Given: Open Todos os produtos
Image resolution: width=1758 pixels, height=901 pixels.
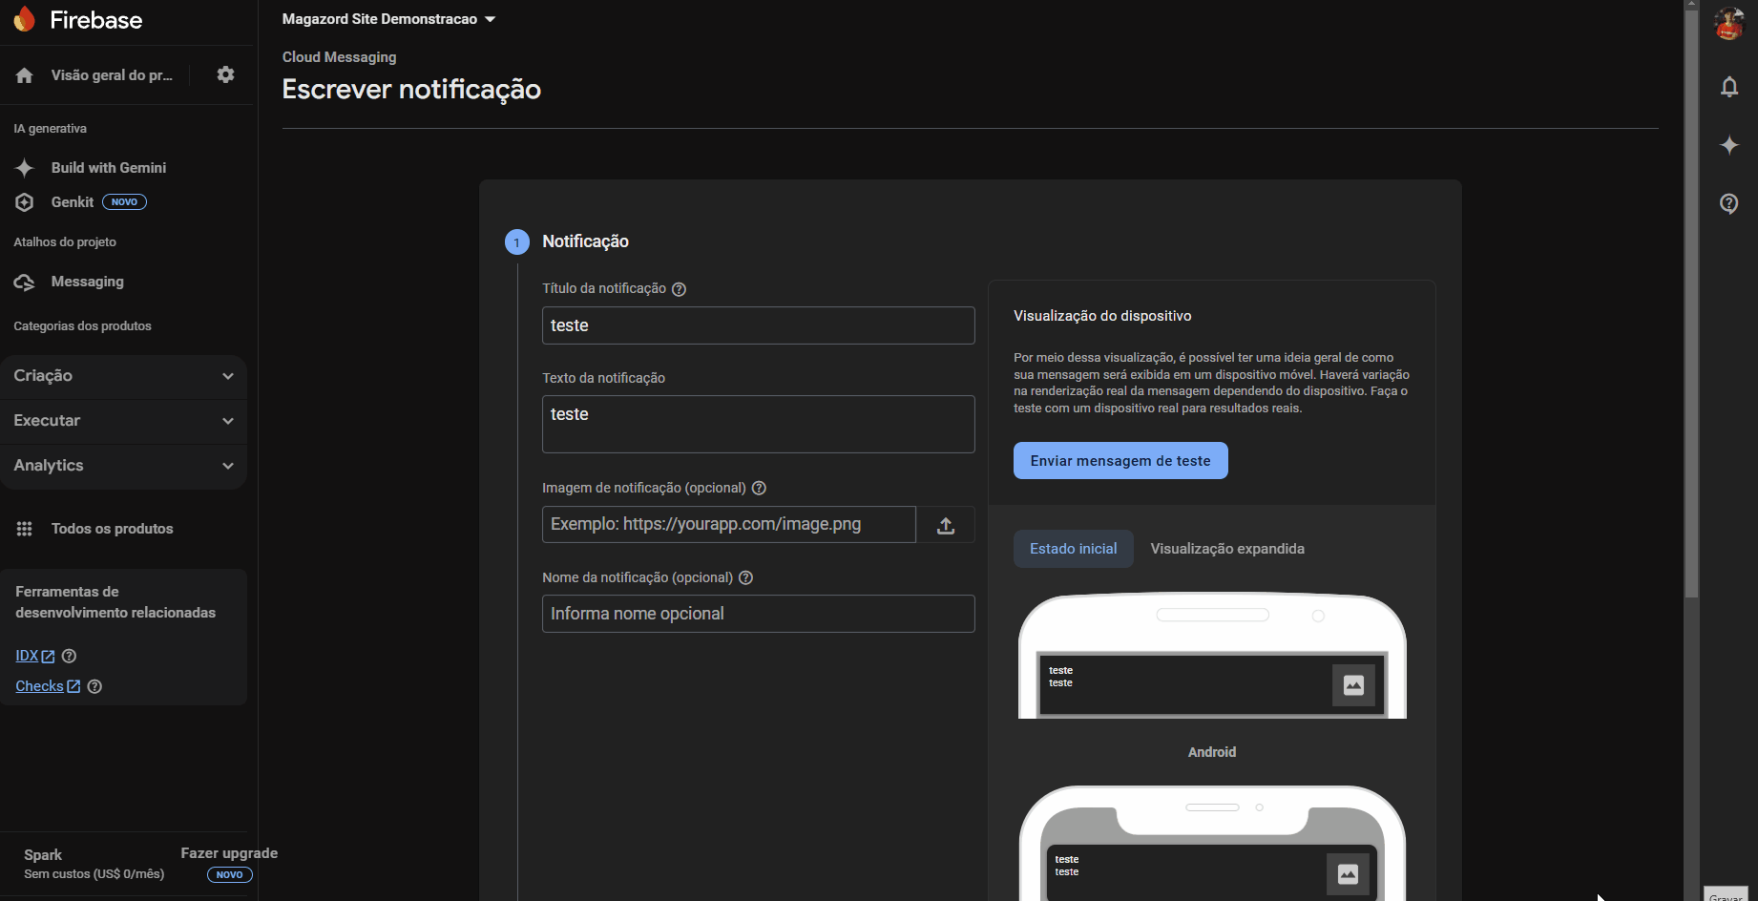Looking at the screenshot, I should (113, 529).
